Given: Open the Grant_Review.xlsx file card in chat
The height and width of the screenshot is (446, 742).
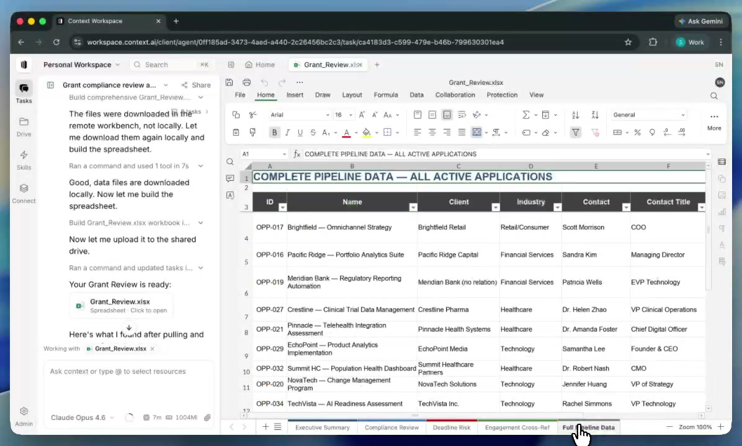Looking at the screenshot, I should pyautogui.click(x=121, y=305).
